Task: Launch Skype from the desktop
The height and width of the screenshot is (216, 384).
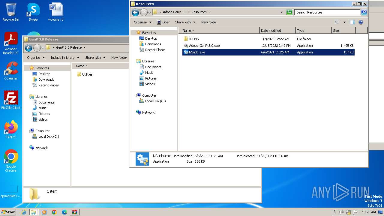Action: 33,12
